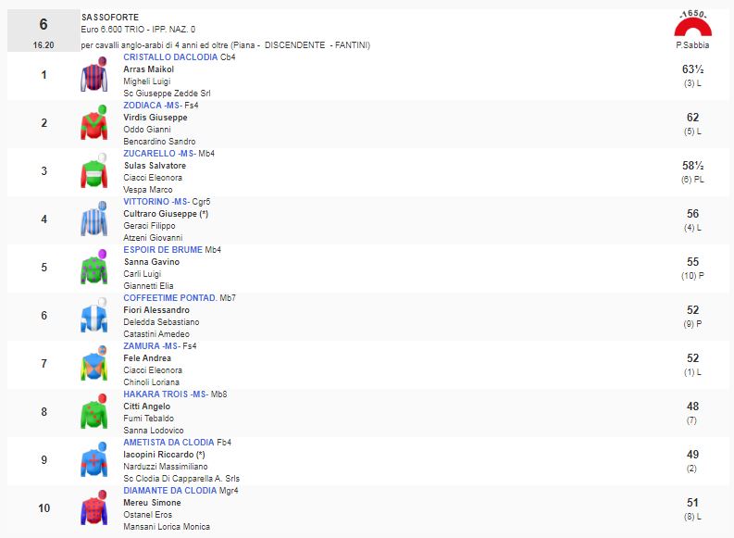Click the HAKARA TROIS -MS- link
The height and width of the screenshot is (538, 734).
pos(164,394)
